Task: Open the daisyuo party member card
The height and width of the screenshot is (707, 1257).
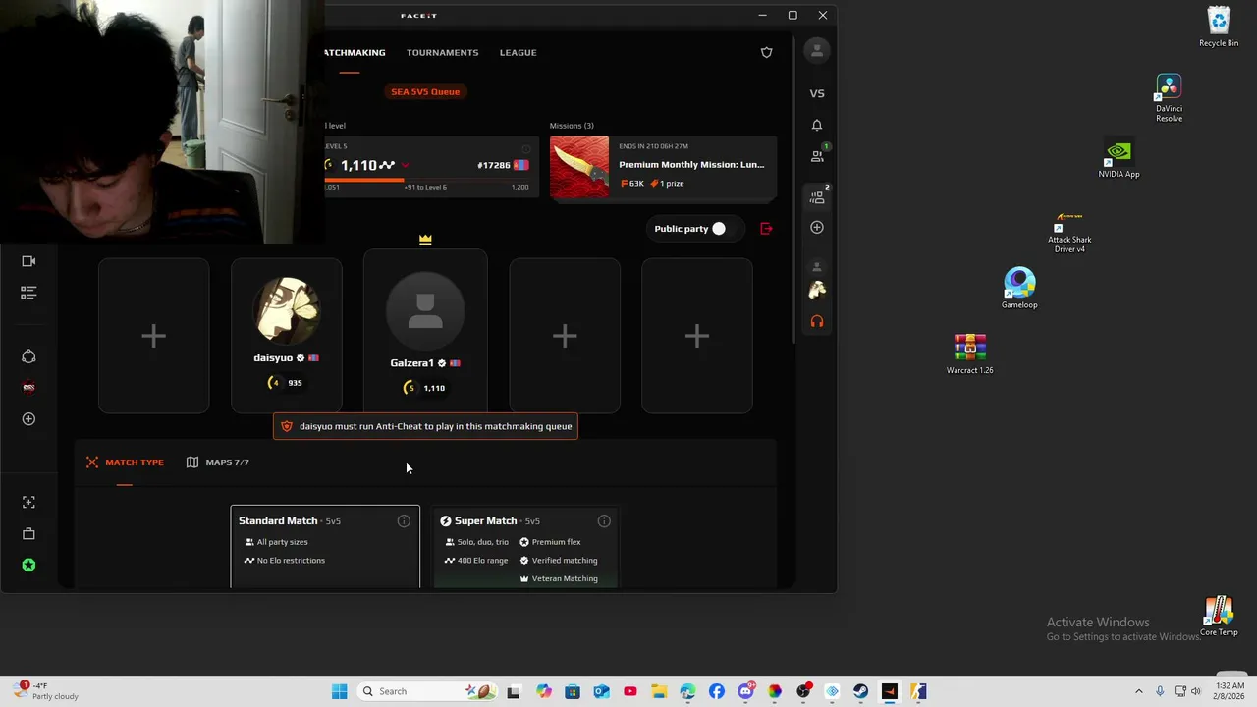Action: pyautogui.click(x=287, y=335)
